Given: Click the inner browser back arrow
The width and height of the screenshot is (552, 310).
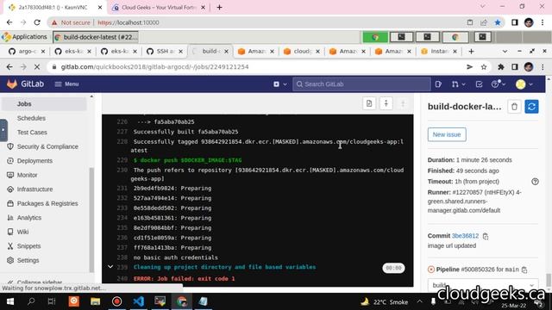Looking at the screenshot, I should pos(9,67).
